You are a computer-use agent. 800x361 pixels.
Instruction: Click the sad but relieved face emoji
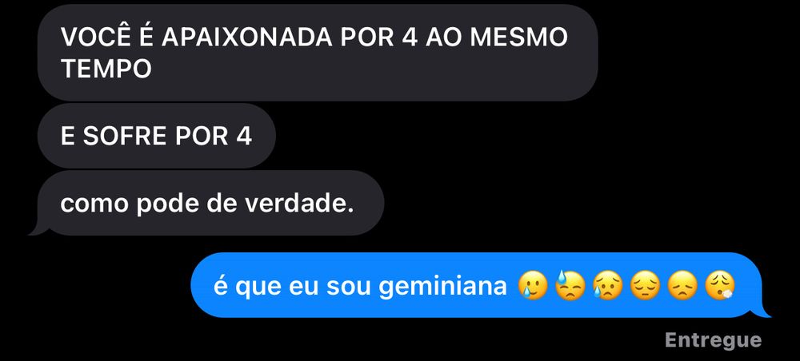coord(607,286)
